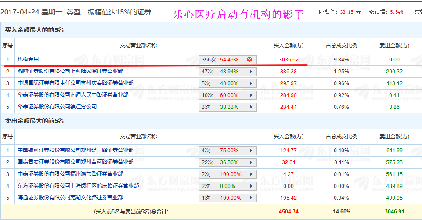This screenshot has width=422, height=220.
Task: Open 华泰证券南通人民中路营业部 link
Action: point(73,95)
